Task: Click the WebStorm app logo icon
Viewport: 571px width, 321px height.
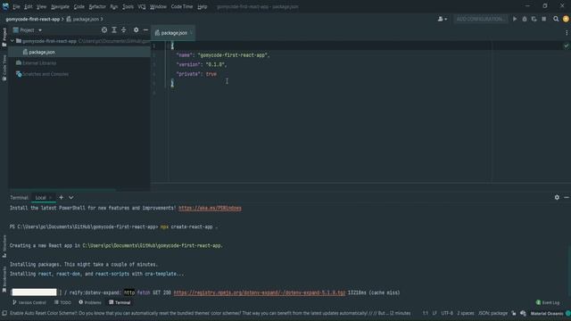Action: click(x=5, y=6)
